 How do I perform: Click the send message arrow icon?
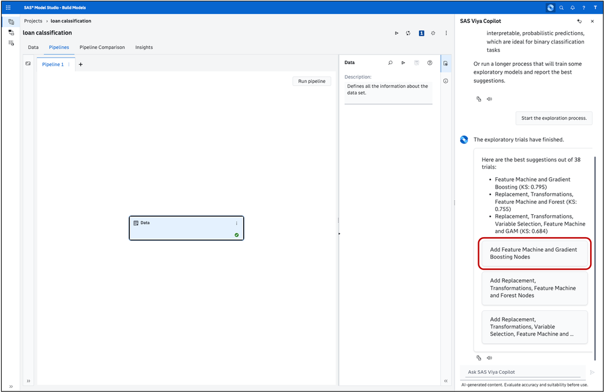coord(592,373)
